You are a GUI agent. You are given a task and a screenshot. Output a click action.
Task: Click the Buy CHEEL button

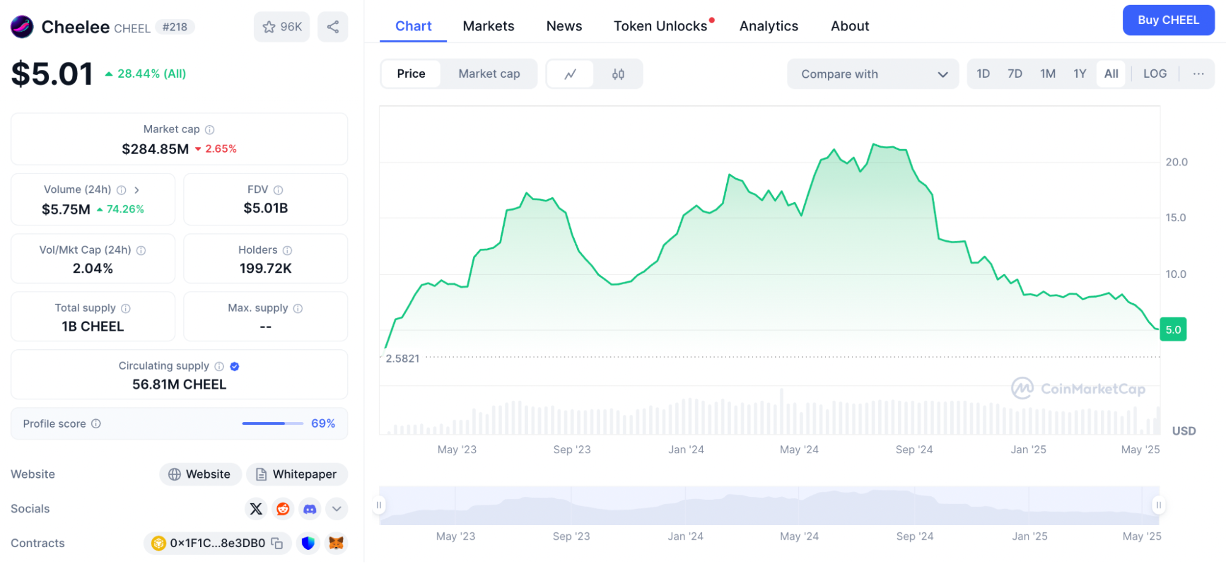[x=1168, y=20]
